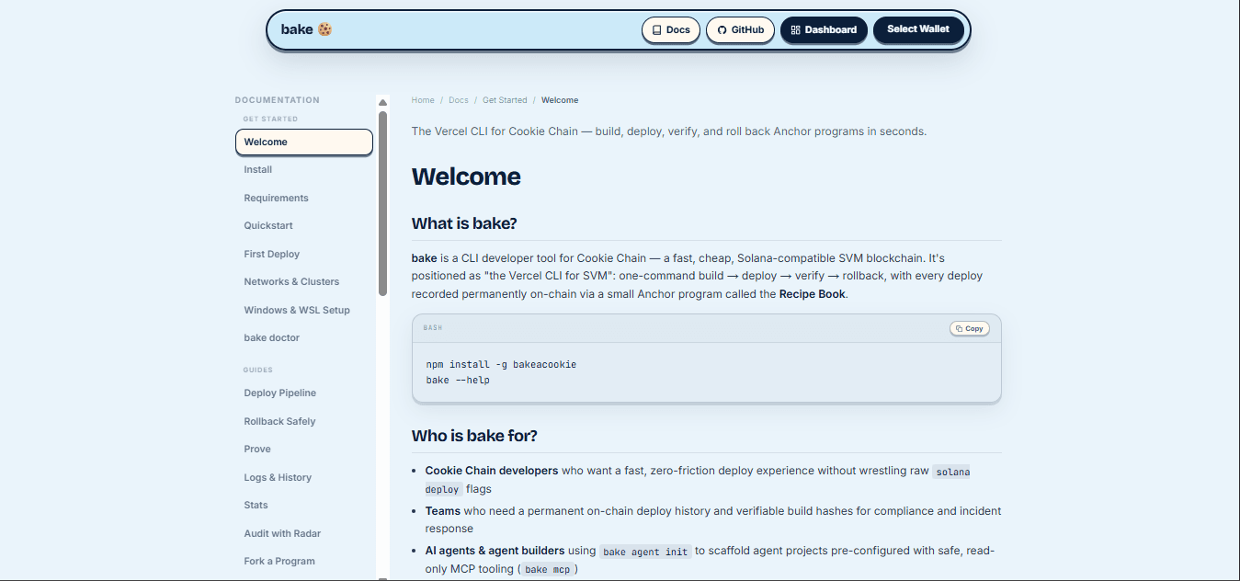Image resolution: width=1240 pixels, height=581 pixels.
Task: Click the bold 'Recipe Book' text
Action: (x=812, y=295)
